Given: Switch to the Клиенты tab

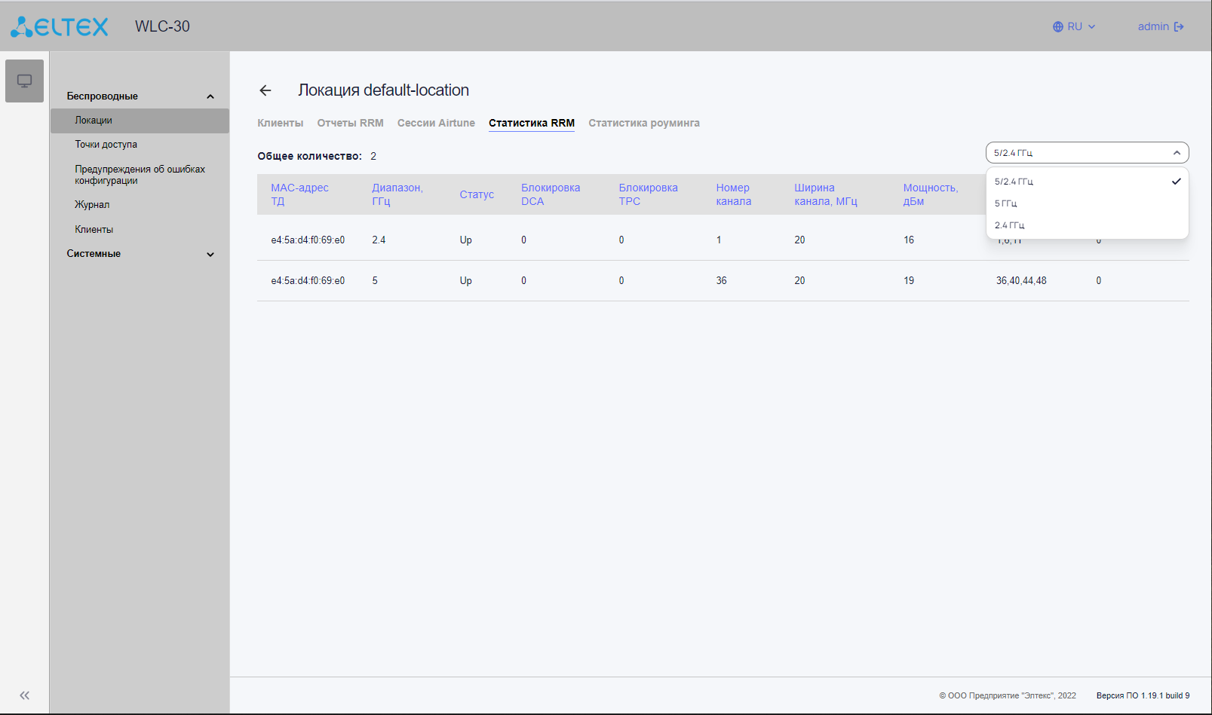Looking at the screenshot, I should point(280,123).
